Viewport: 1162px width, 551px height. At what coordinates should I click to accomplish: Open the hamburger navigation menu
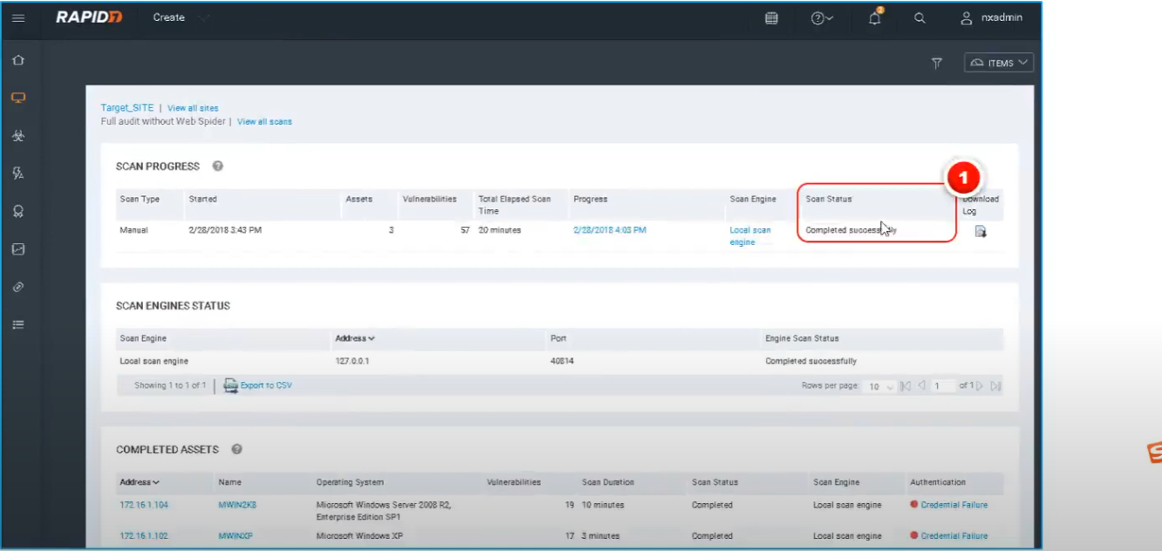coord(18,17)
